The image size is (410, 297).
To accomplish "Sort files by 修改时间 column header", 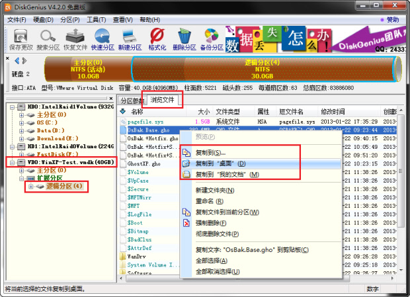I will [349, 112].
